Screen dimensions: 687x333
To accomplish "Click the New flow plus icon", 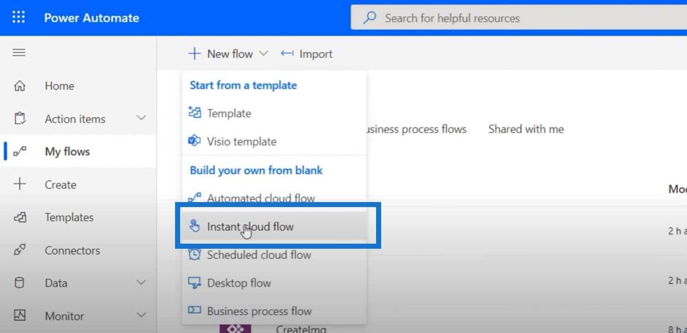I will pos(194,54).
